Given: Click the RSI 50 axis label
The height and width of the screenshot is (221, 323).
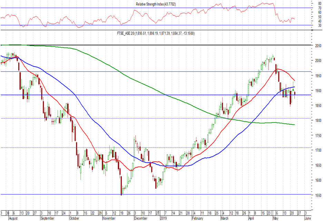Looking at the screenshot, I should (320, 17).
